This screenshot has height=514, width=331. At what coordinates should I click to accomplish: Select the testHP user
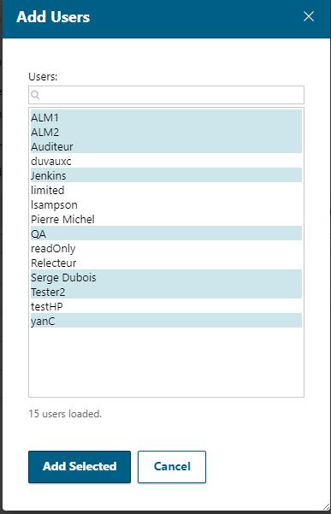[166, 306]
